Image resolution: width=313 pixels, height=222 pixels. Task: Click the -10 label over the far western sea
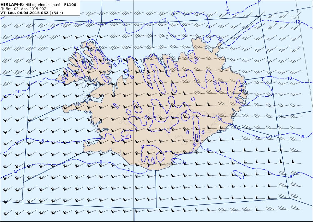[17, 92]
